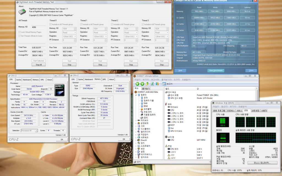The height and width of the screenshot is (176, 282).
Task: Click the thermometer icon beside 온도
Action: (166, 104)
